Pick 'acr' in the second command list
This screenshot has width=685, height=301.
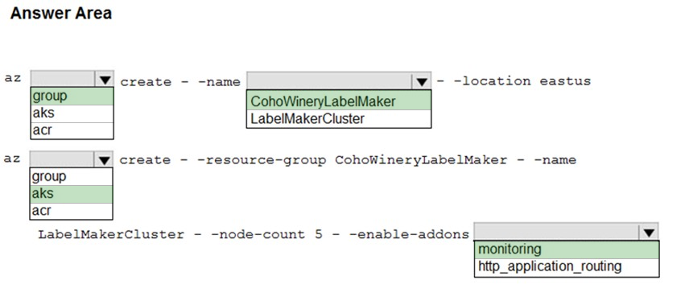[71, 211]
